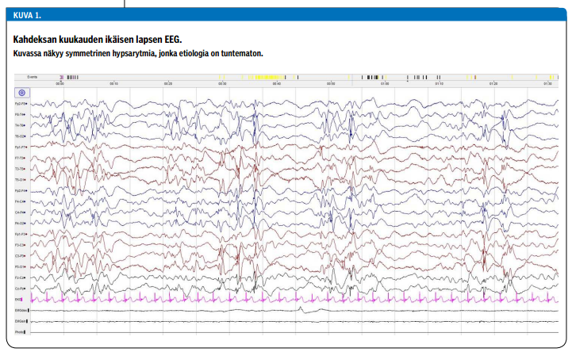Click the T6-O2 channel label

(x=20, y=136)
